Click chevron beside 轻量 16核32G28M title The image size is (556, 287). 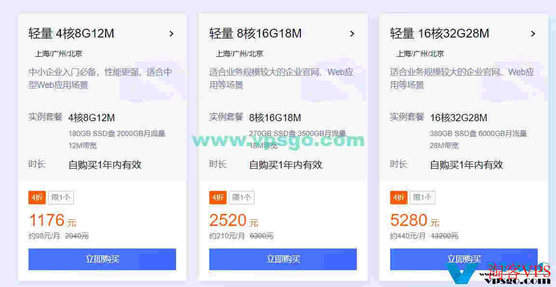[533, 34]
